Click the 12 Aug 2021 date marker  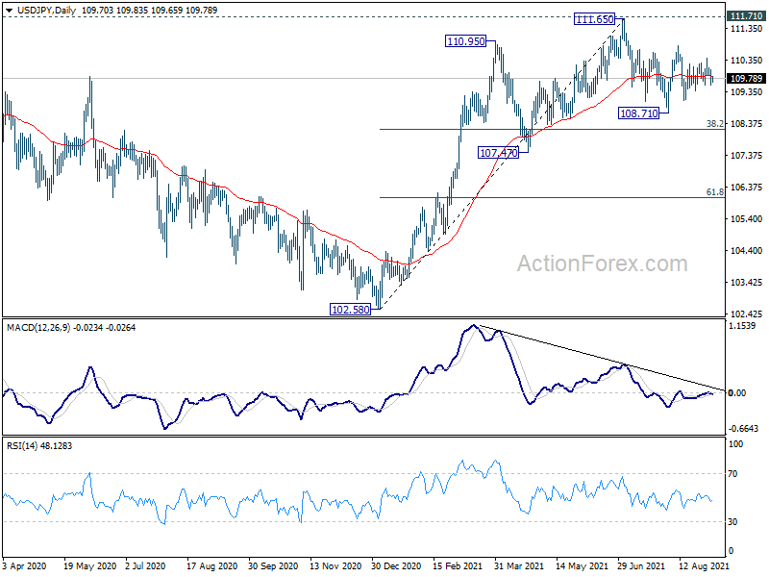[x=704, y=565]
